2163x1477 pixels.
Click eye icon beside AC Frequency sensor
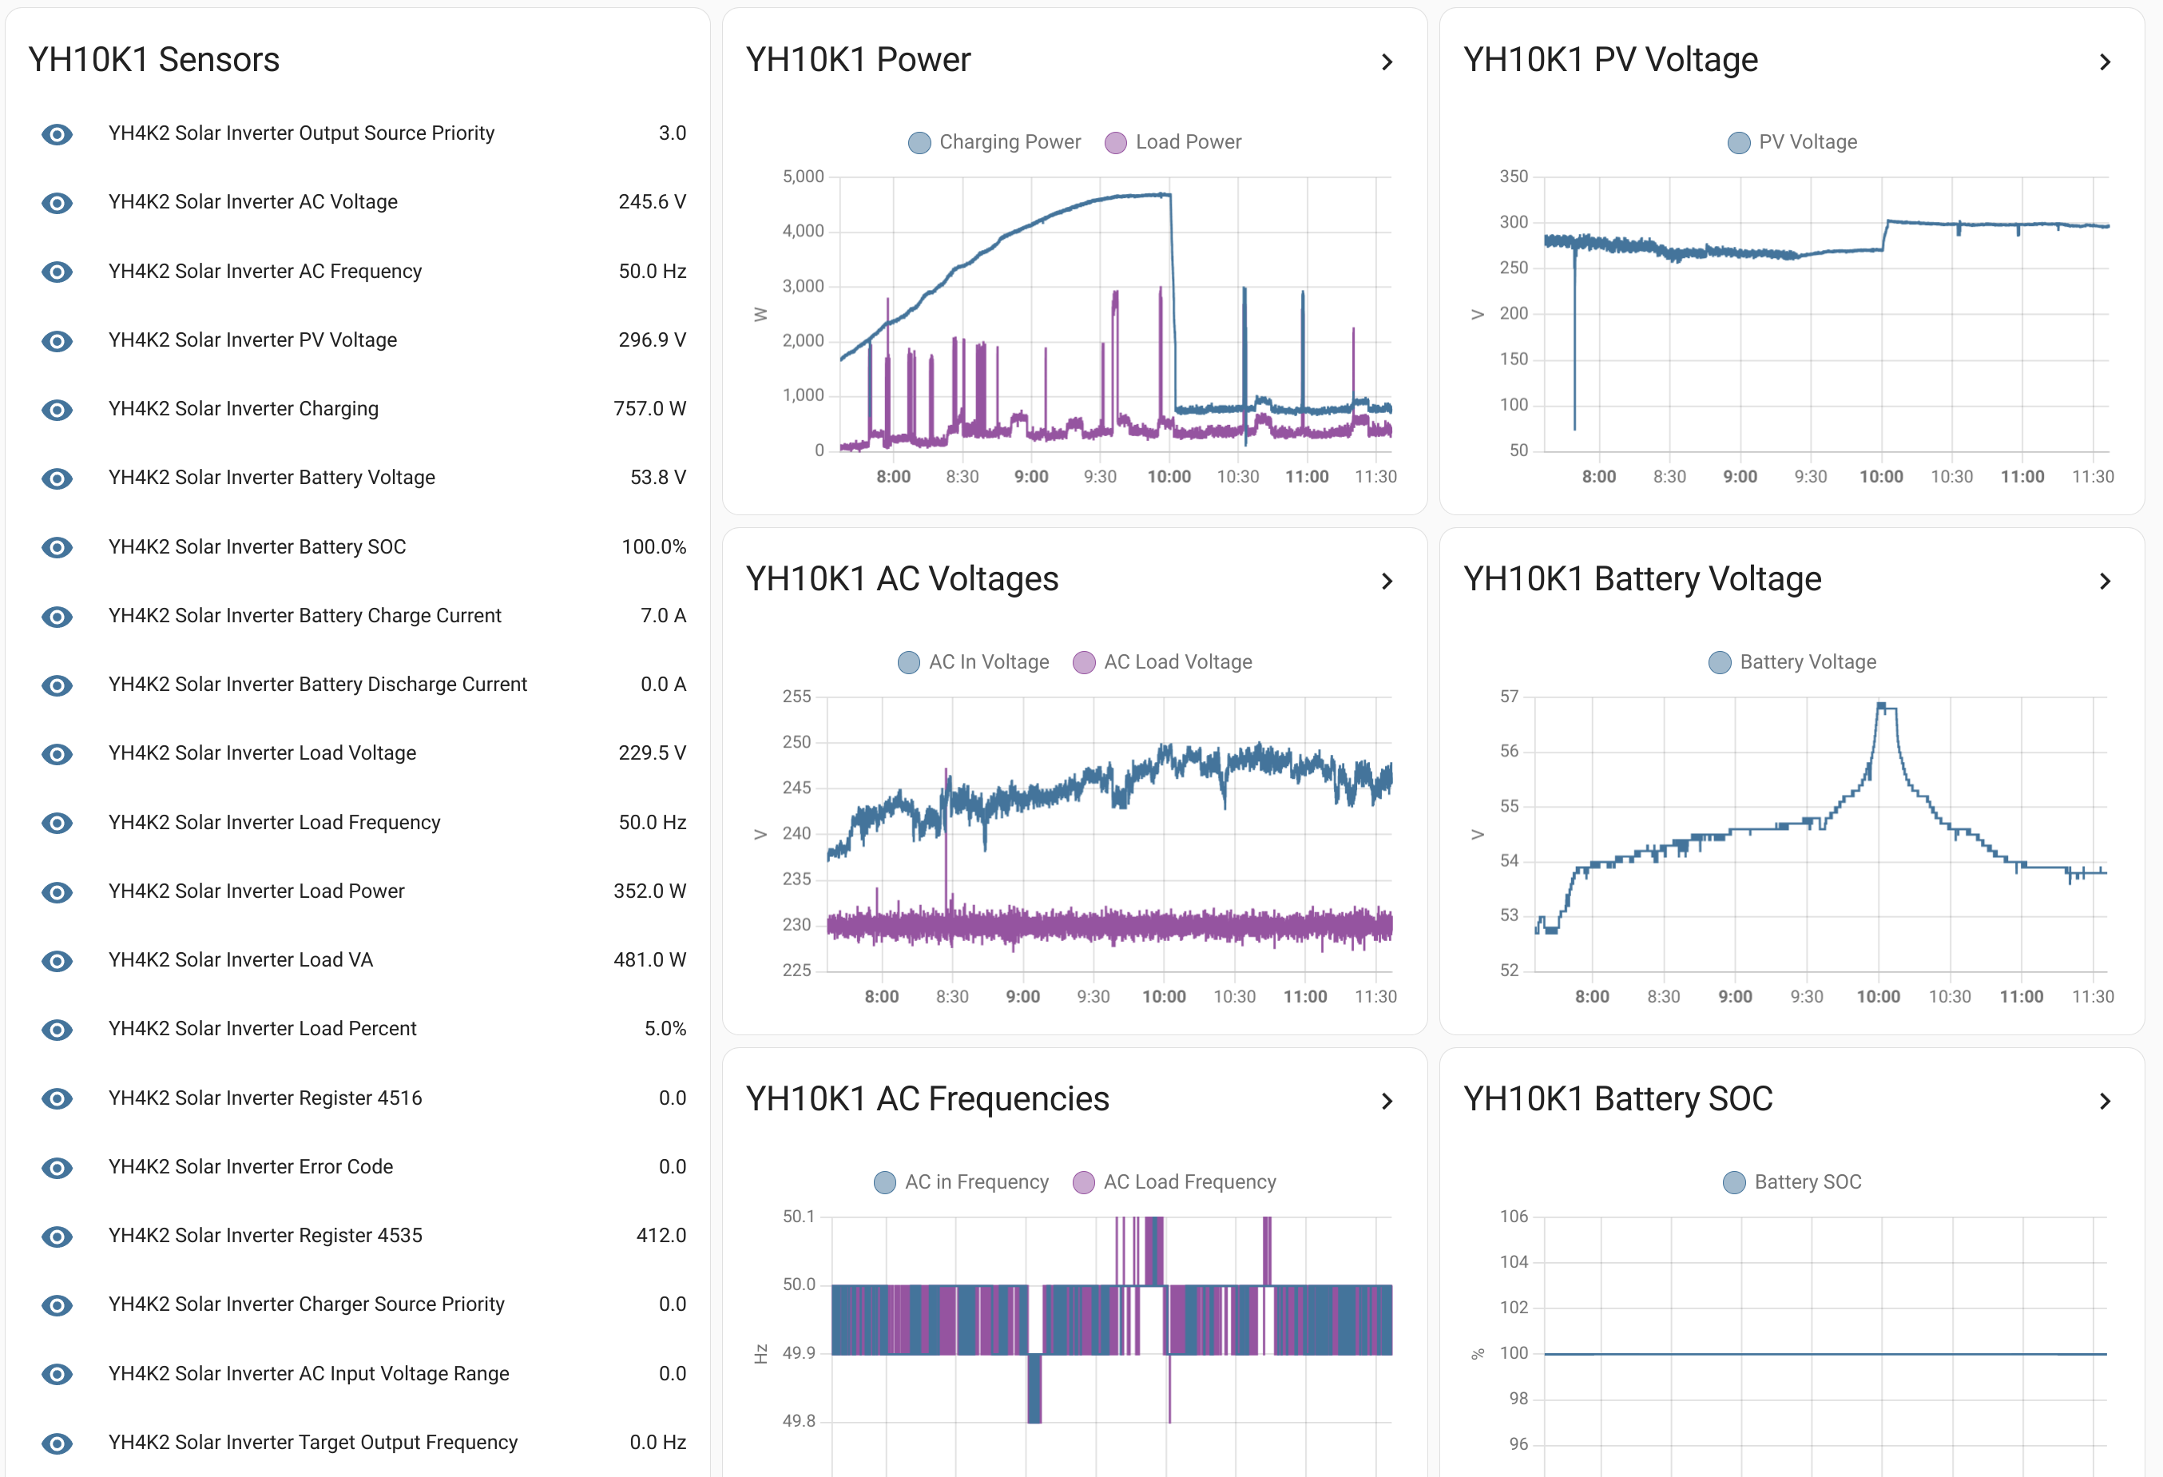(x=57, y=272)
